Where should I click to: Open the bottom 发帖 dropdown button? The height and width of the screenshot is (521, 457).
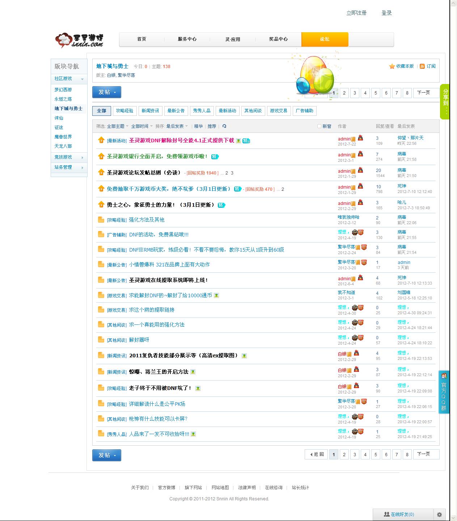[107, 455]
